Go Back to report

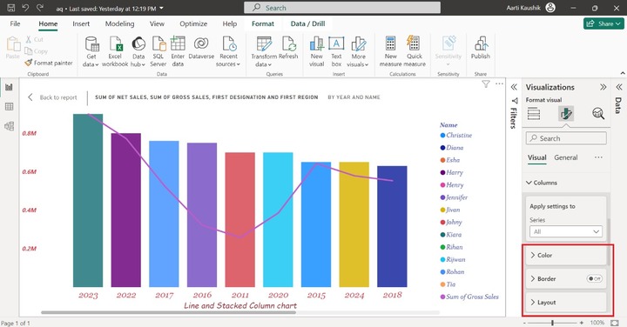tap(52, 97)
